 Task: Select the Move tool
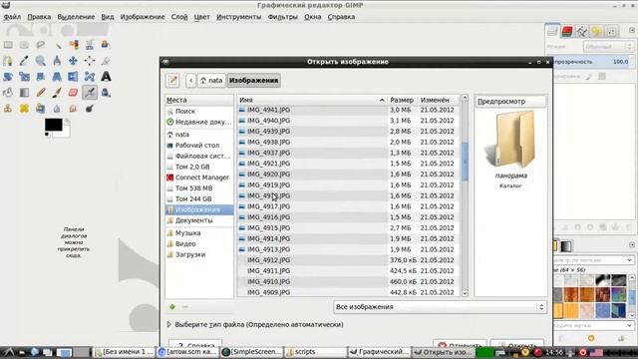[73, 61]
